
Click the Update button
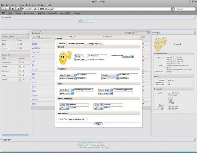point(98,124)
